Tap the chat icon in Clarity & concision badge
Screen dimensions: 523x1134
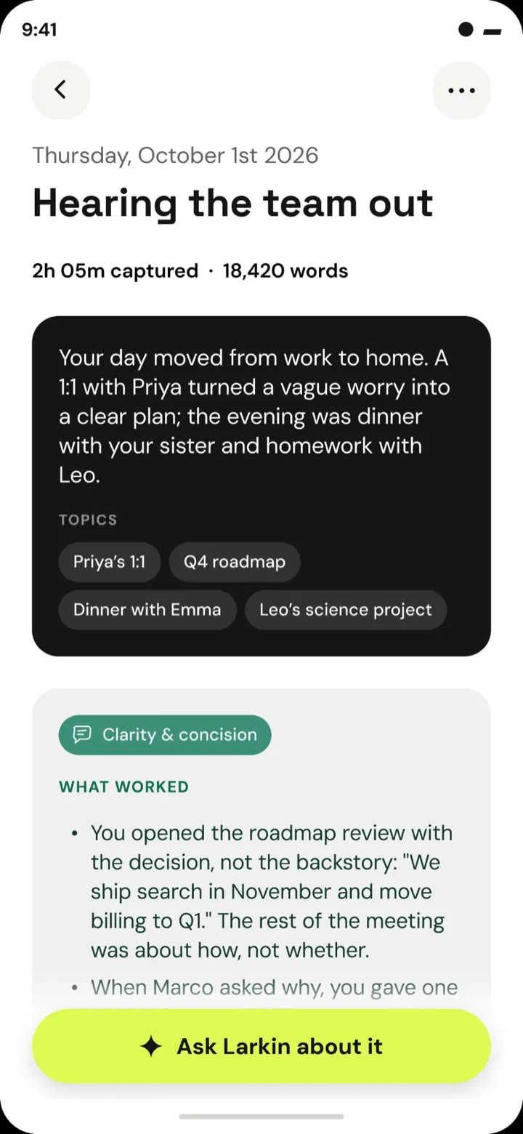point(83,734)
